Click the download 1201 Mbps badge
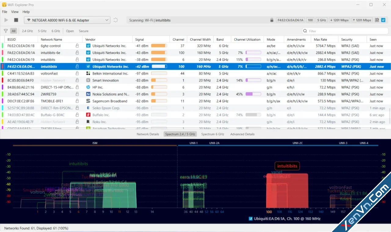 coord(339,20)
